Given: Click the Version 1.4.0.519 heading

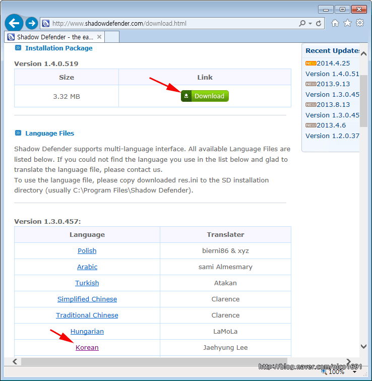Looking at the screenshot, I should pyautogui.click(x=46, y=63).
